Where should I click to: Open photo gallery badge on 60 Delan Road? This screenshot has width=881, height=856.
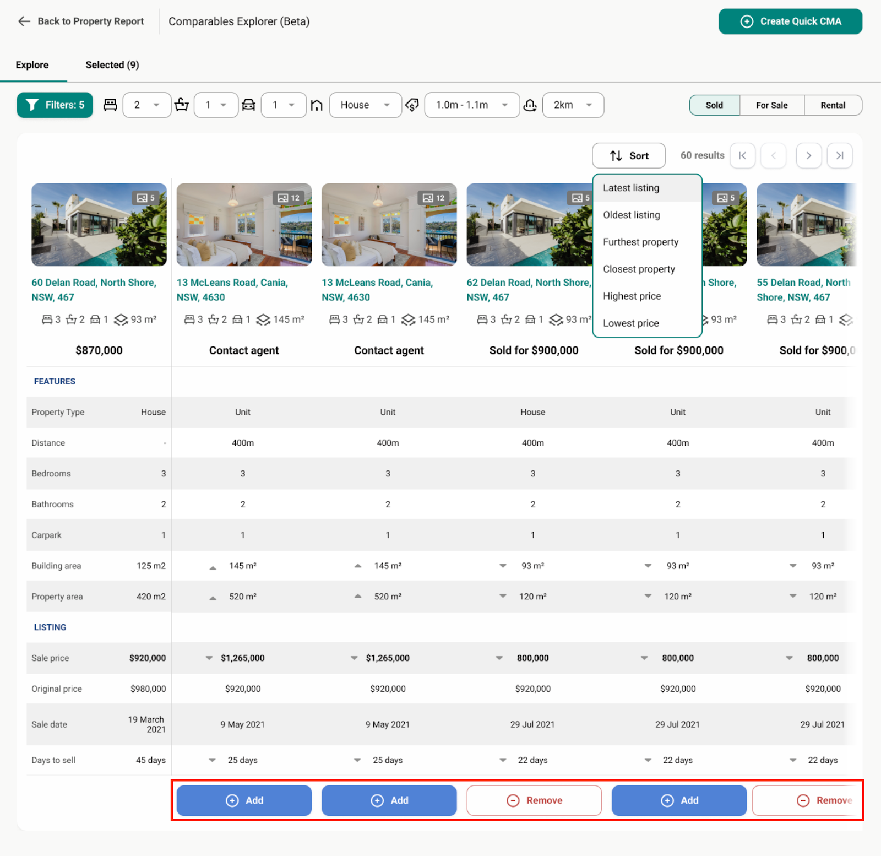coord(146,198)
